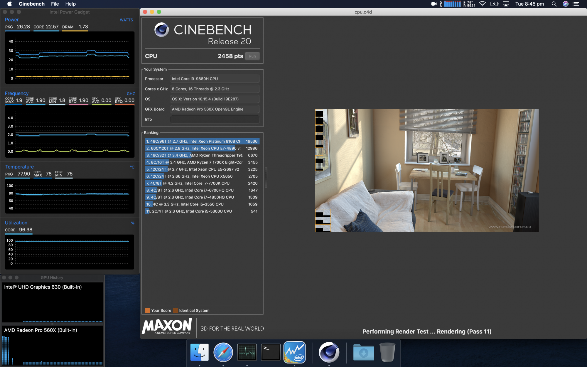Open the Cinebench Help menu

point(70,4)
